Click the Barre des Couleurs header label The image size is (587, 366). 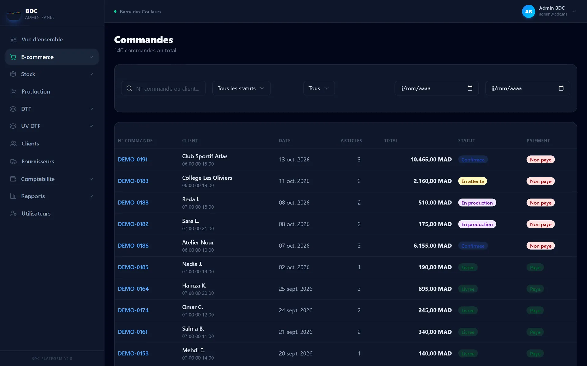click(140, 12)
